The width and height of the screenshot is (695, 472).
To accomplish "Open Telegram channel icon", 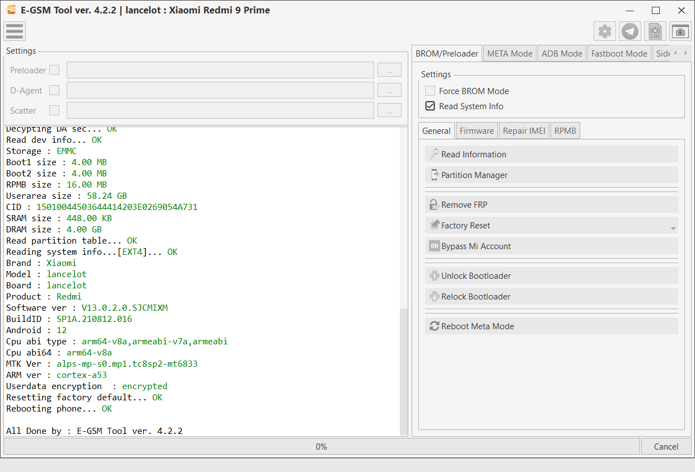I will tap(630, 31).
